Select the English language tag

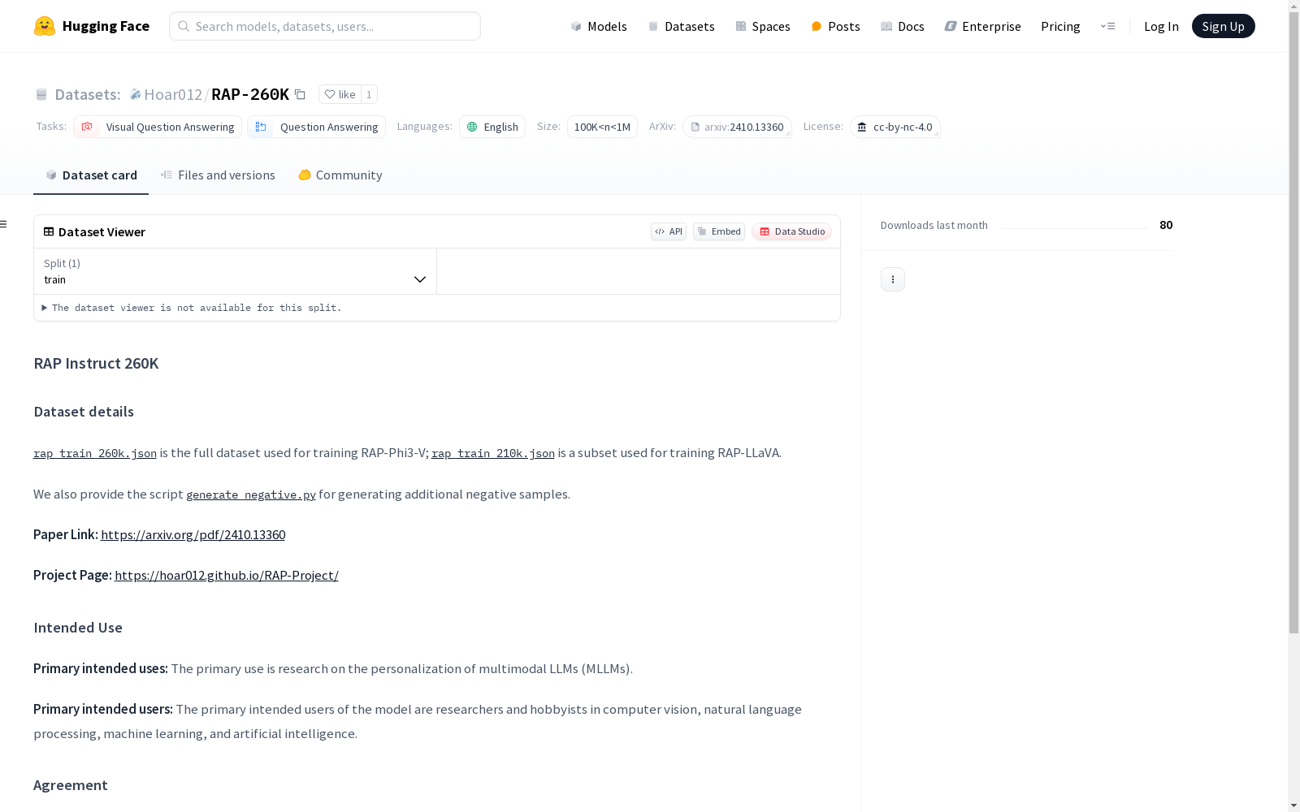(492, 127)
